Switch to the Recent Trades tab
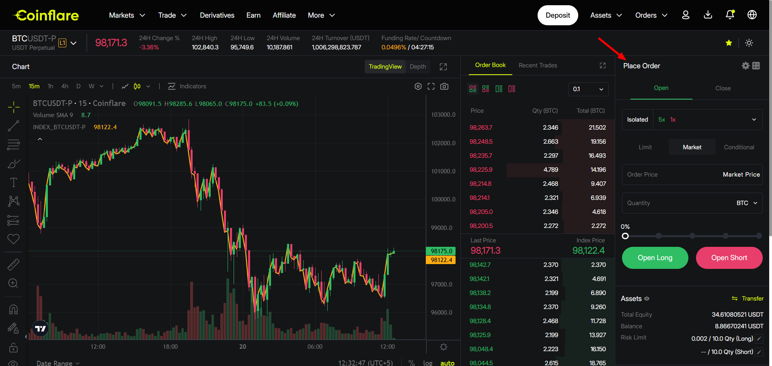772x366 pixels. pos(538,65)
